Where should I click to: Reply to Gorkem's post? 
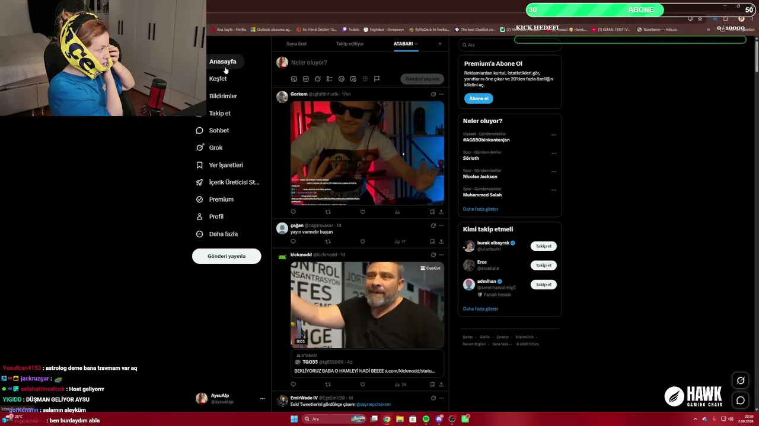pos(293,212)
